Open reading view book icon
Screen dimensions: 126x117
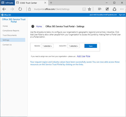click(84, 9)
